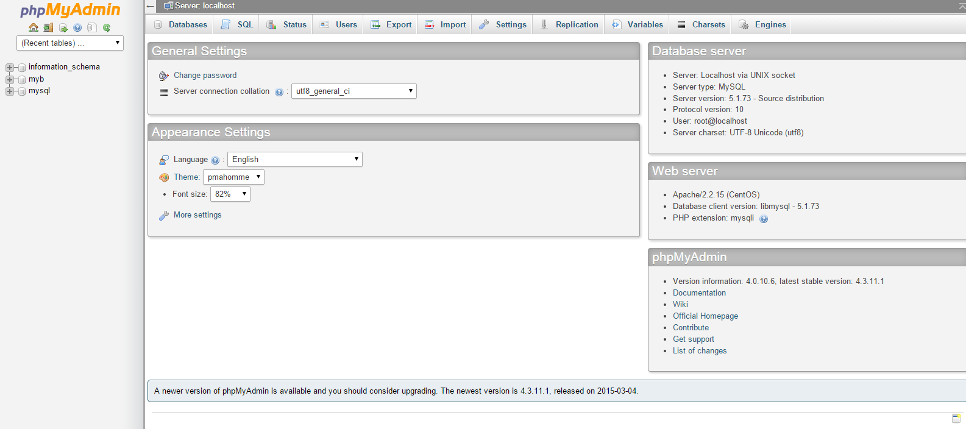Open the Theme dropdown showing pmahomme
The height and width of the screenshot is (429, 966).
233,177
